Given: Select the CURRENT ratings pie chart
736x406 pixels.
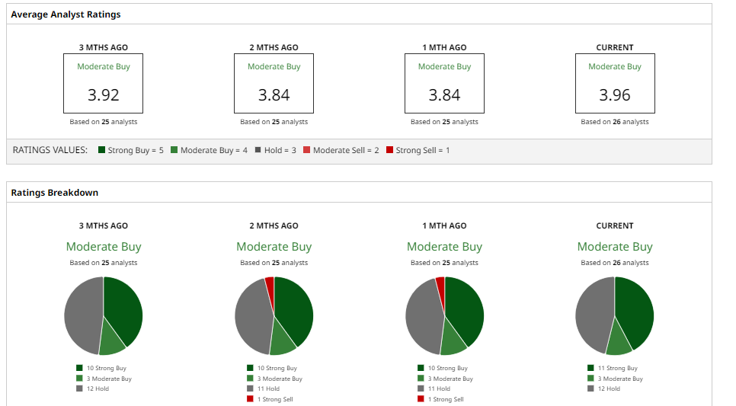Looking at the screenshot, I should click(615, 316).
